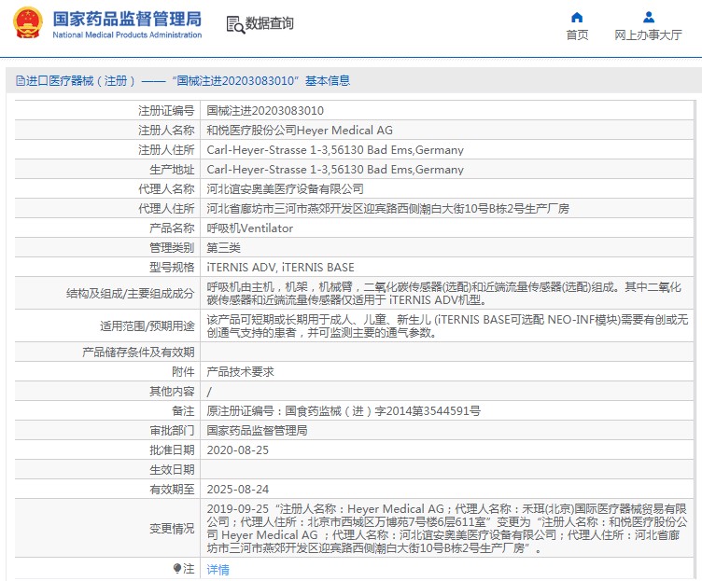Click the 生效日期 row label

click(172, 470)
